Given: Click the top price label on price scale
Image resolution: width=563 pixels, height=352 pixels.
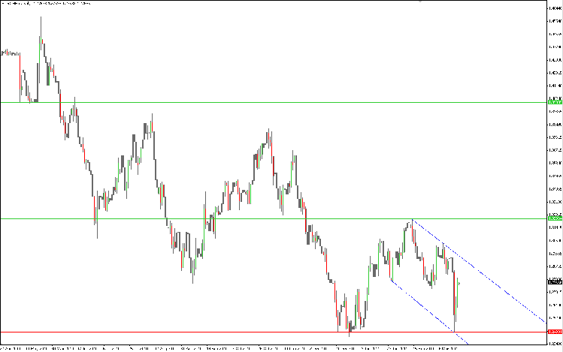Looking at the screenshot, I should click(555, 8).
